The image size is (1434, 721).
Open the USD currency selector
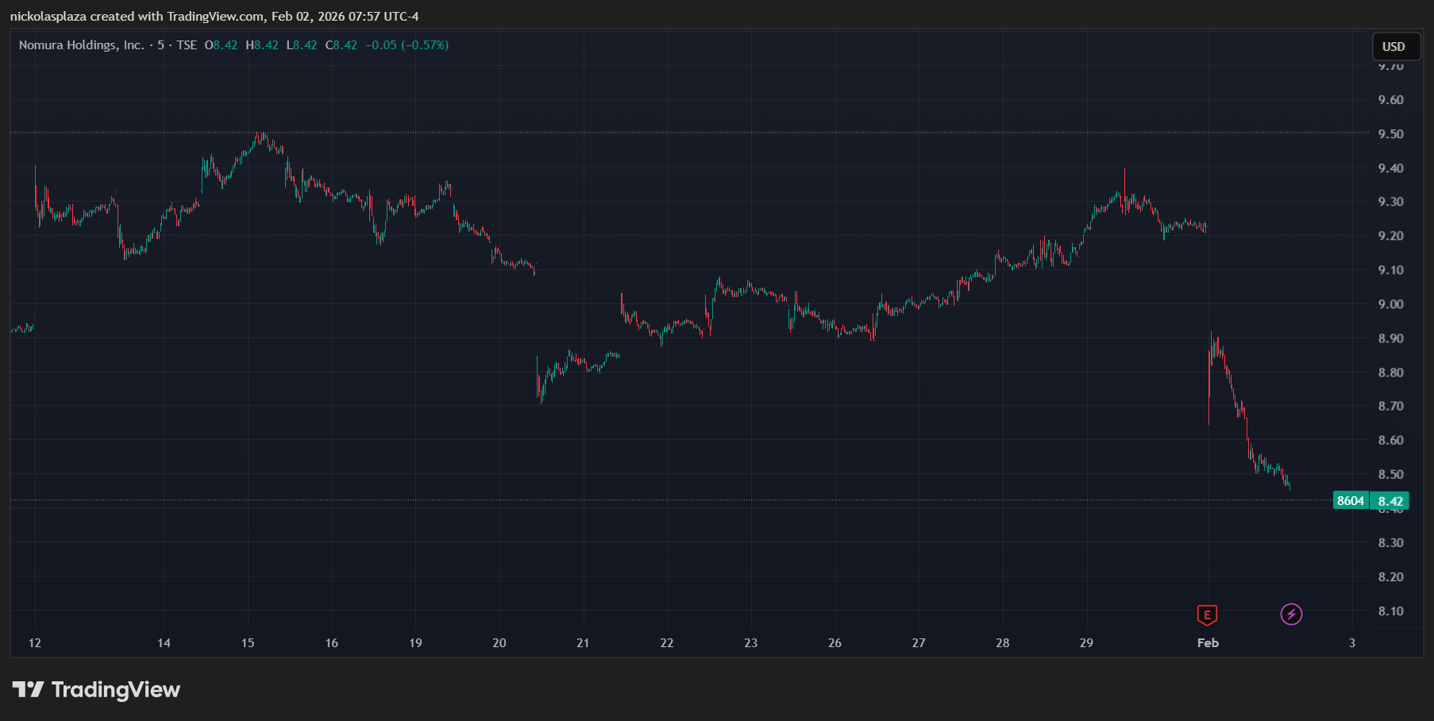(1393, 46)
